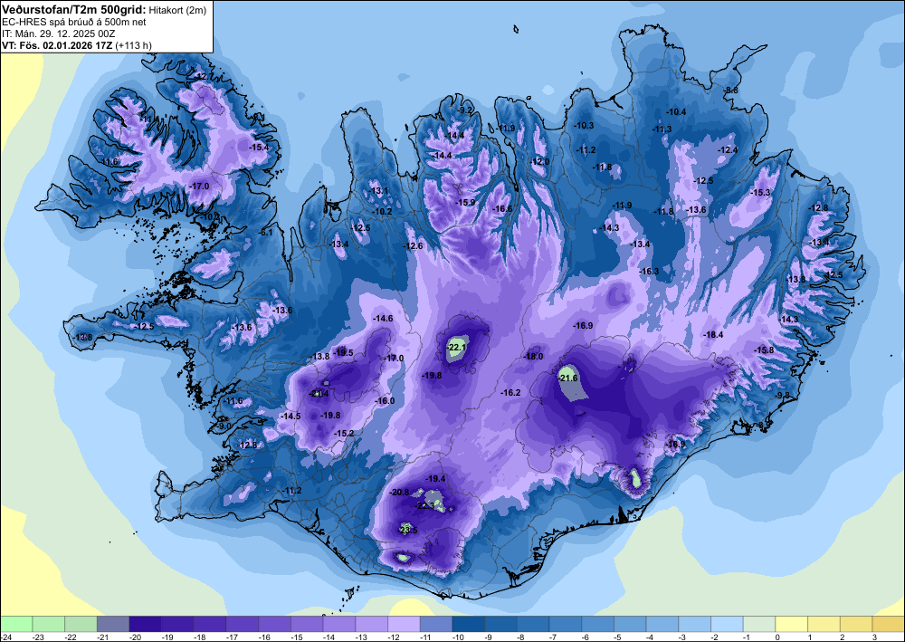Click the -16.2 temperature label
This screenshot has height=642, width=905.
510,393
